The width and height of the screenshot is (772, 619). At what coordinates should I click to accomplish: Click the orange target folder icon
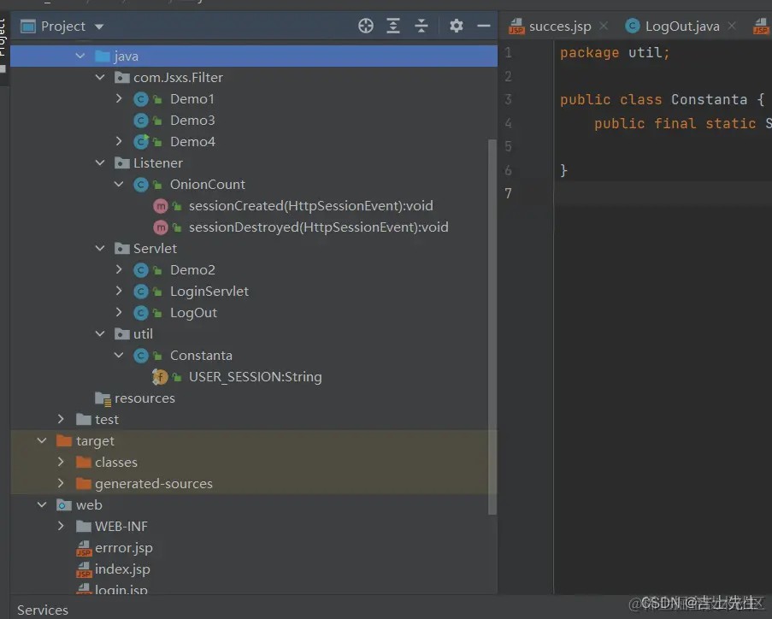[64, 440]
